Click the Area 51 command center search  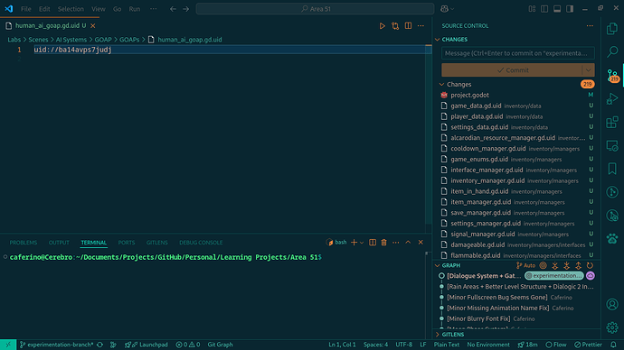coord(316,9)
